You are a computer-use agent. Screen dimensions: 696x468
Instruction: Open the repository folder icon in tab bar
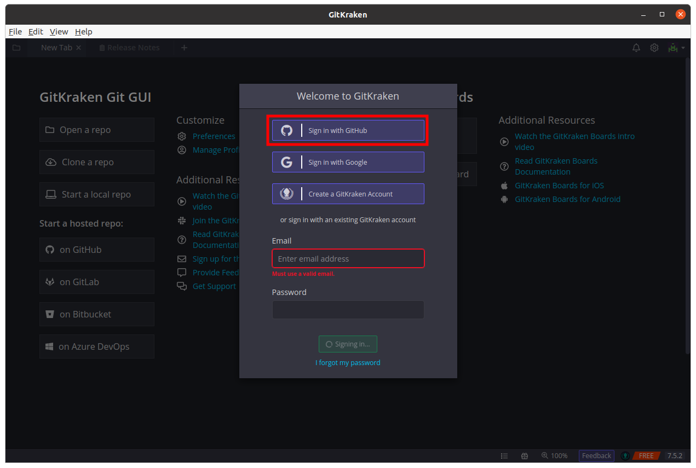[x=16, y=48]
